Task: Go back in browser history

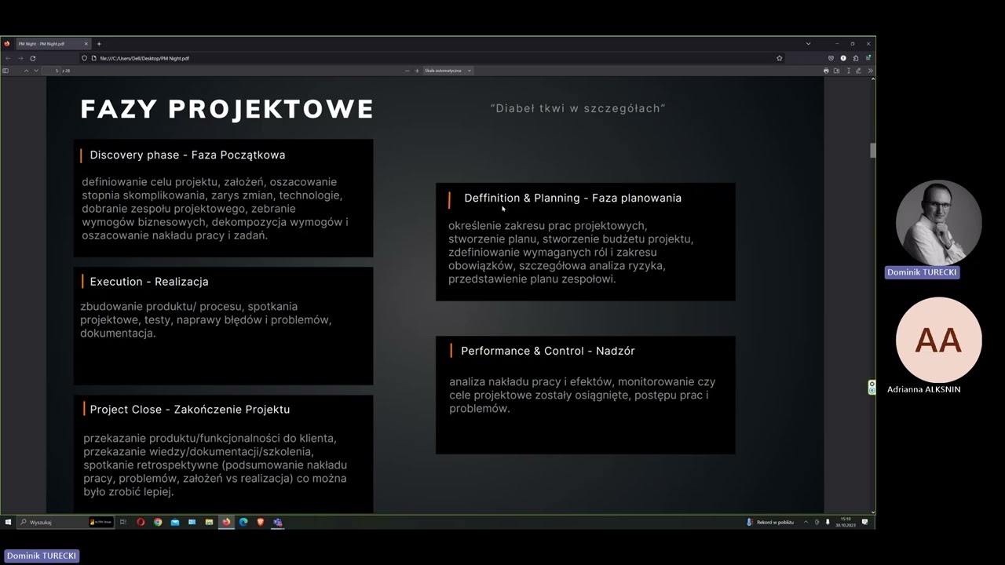Action: coord(9,58)
